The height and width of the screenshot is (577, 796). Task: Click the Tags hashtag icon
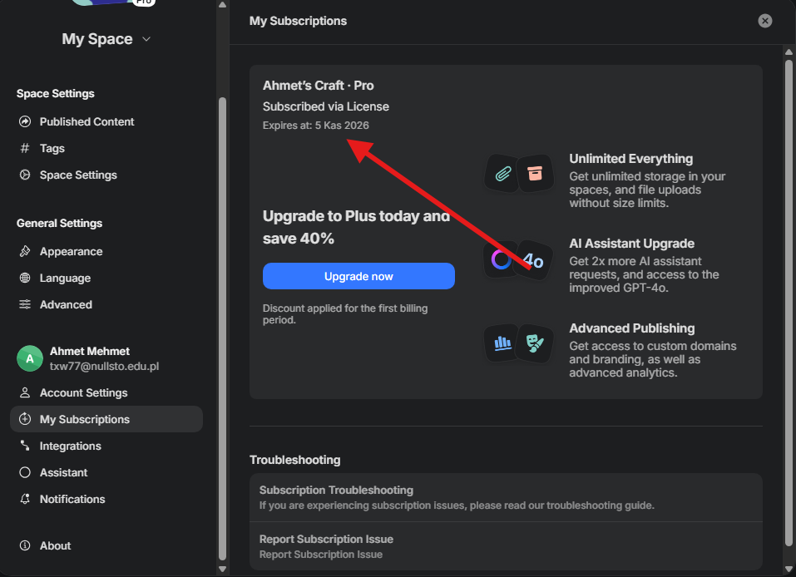coord(25,148)
